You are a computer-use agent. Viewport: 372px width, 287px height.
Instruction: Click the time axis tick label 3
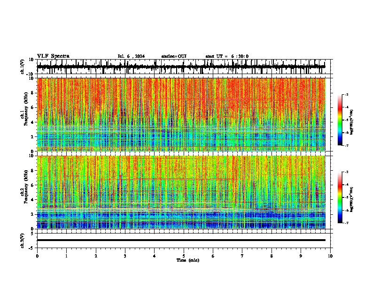[125, 256]
